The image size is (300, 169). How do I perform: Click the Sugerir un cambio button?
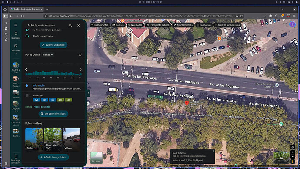[53, 45]
